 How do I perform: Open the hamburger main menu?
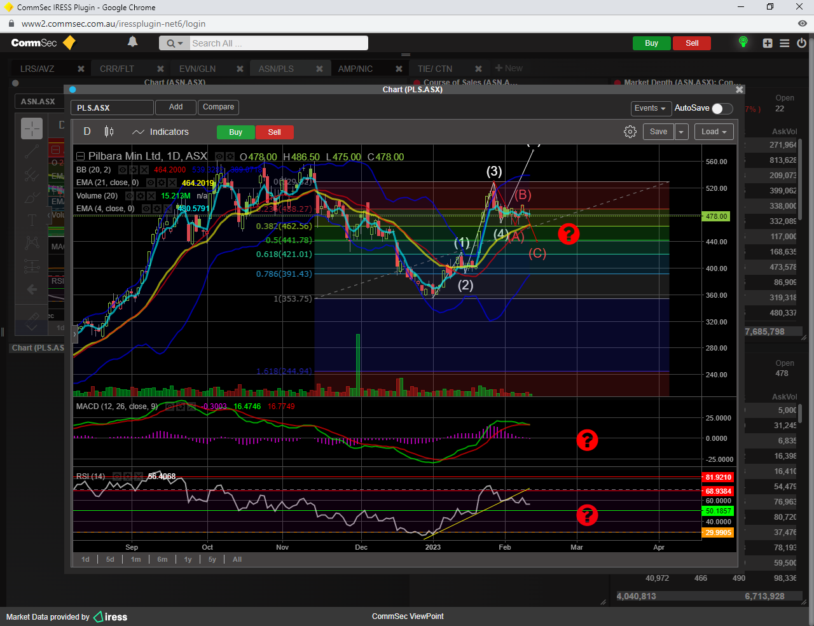click(x=785, y=43)
